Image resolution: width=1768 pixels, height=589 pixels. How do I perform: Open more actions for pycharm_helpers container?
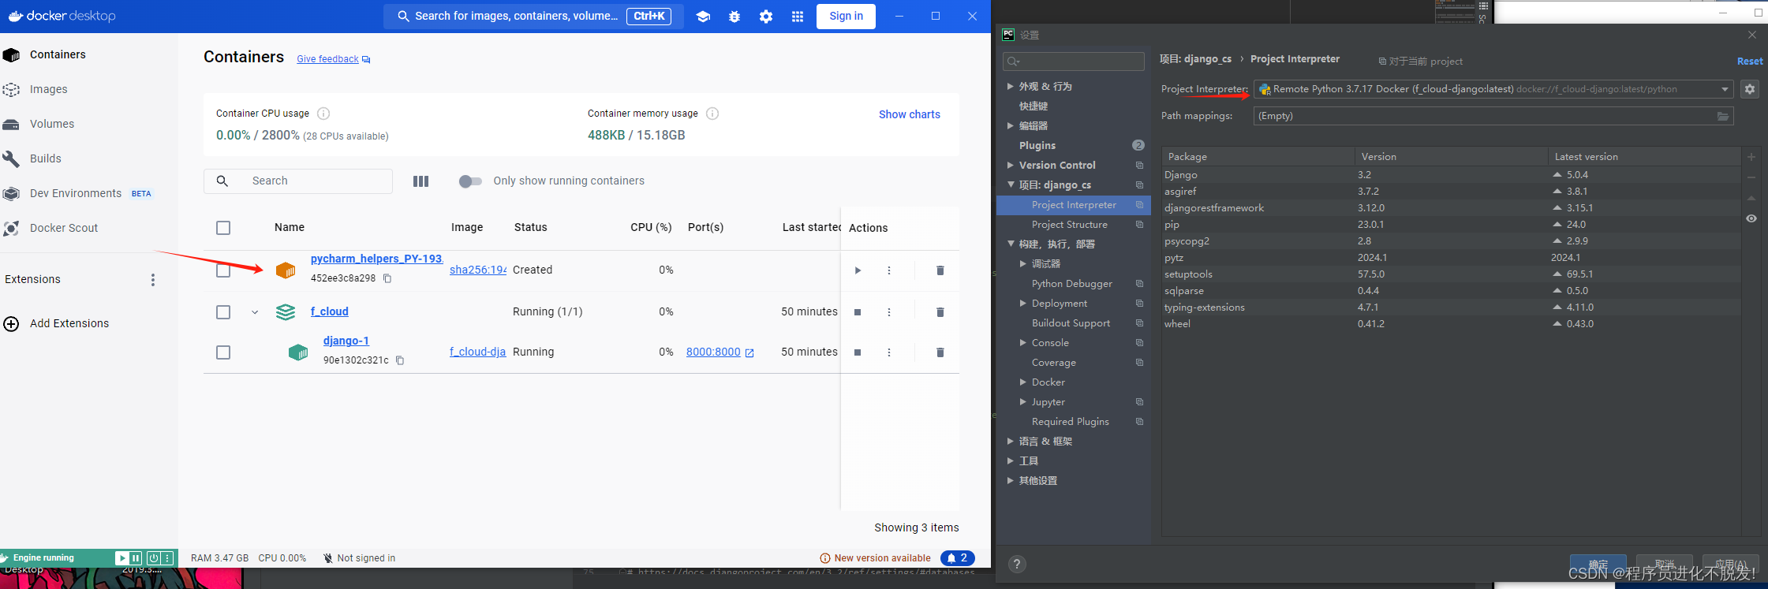[x=889, y=270]
